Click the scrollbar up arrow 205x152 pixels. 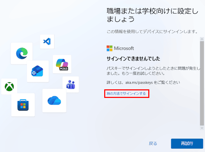202,39
